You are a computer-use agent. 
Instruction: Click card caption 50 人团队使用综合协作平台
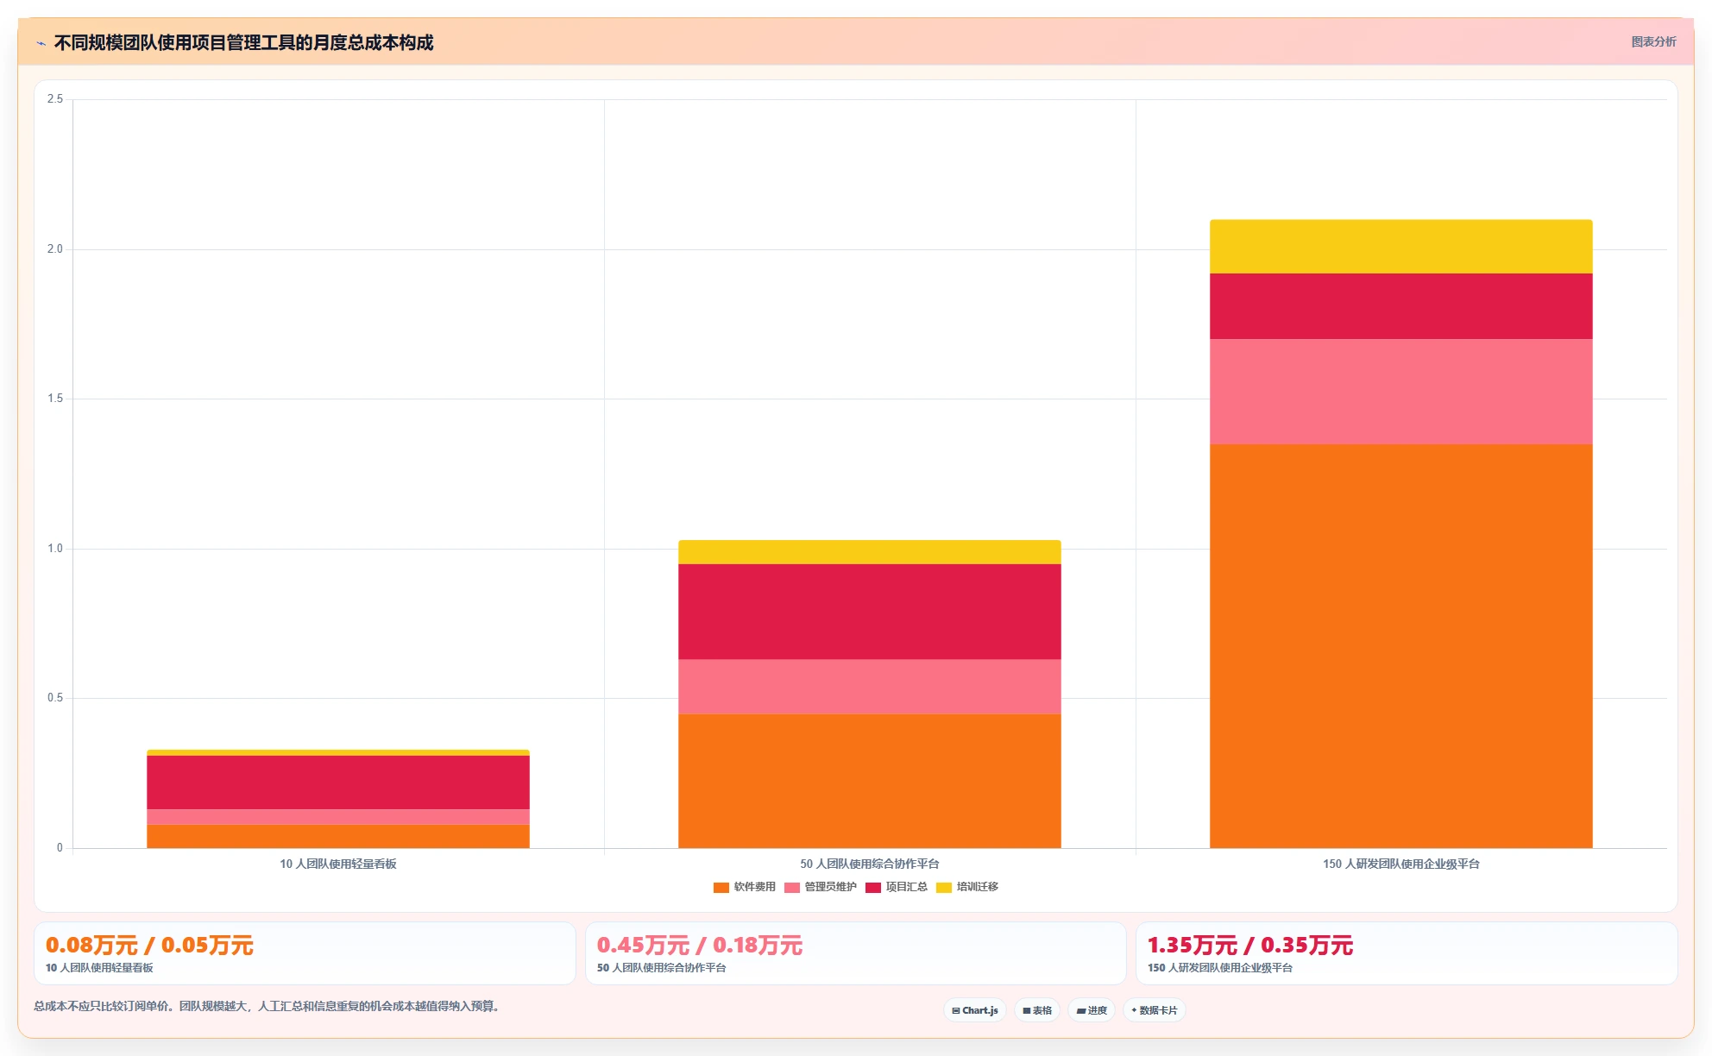662,968
